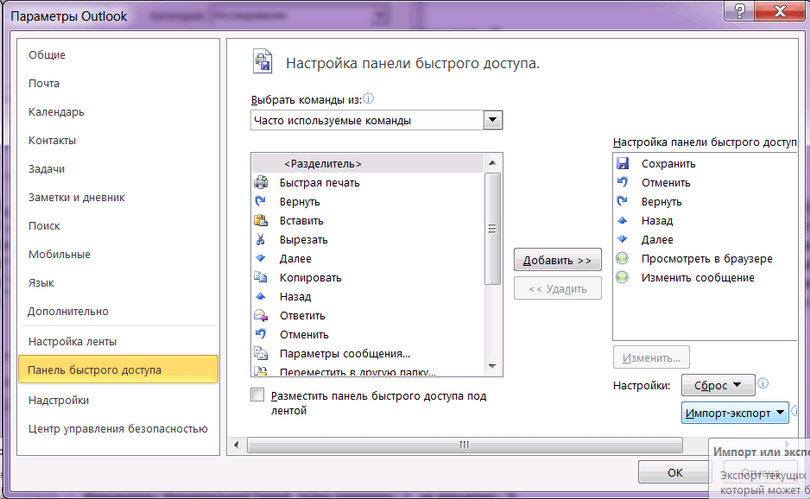Click the down-arrow Далее icon in the left list
Viewport: 810px width, 499px height.
point(261,258)
